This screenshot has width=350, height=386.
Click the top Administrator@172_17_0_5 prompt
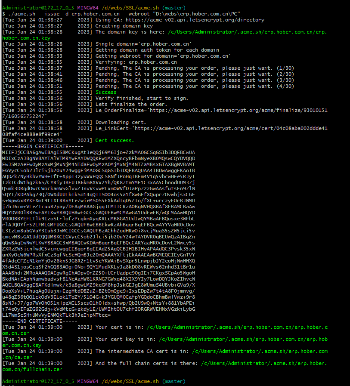click(x=38, y=8)
